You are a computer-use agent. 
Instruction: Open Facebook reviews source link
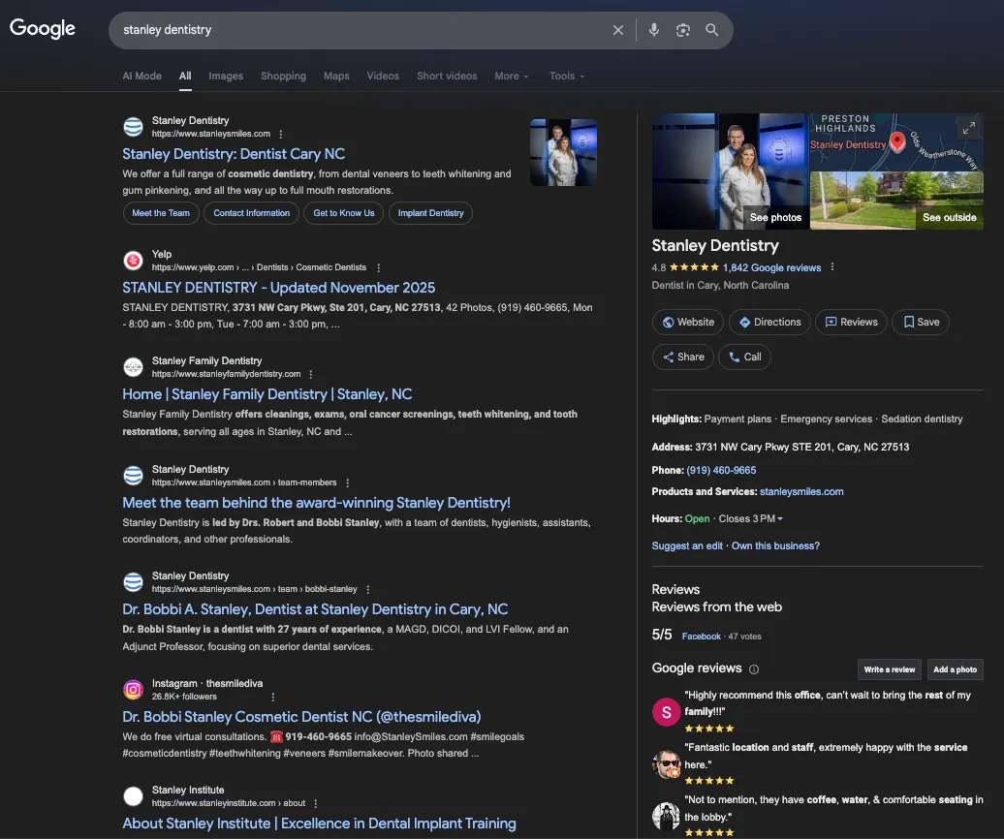(x=701, y=637)
